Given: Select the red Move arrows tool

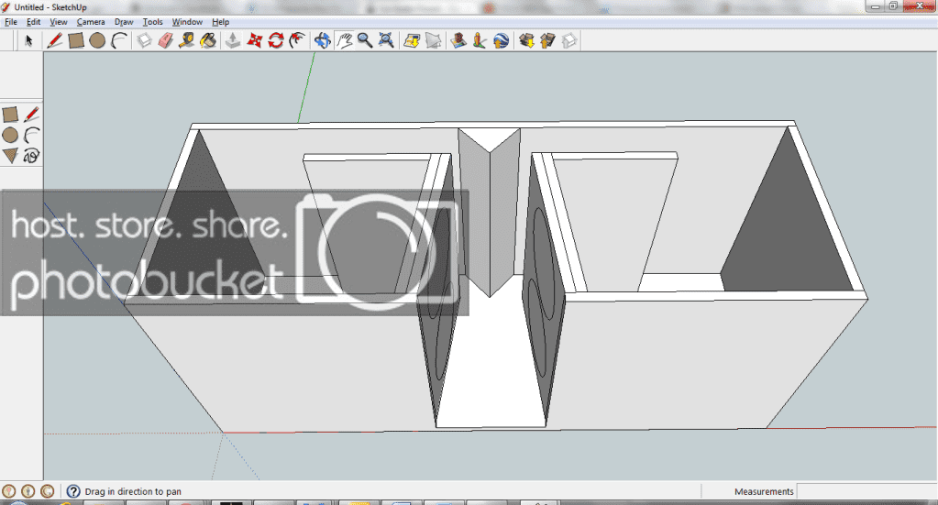Looking at the screenshot, I should [254, 40].
